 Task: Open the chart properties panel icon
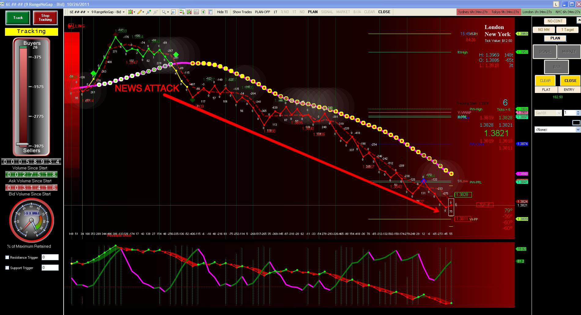pos(210,12)
